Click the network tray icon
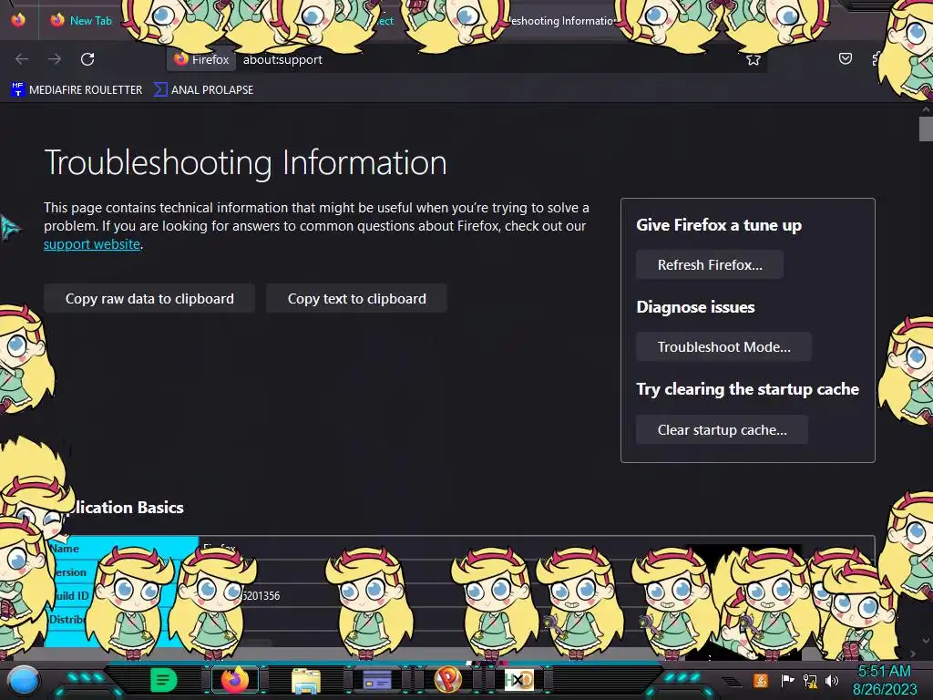This screenshot has height=700, width=933. tap(810, 680)
